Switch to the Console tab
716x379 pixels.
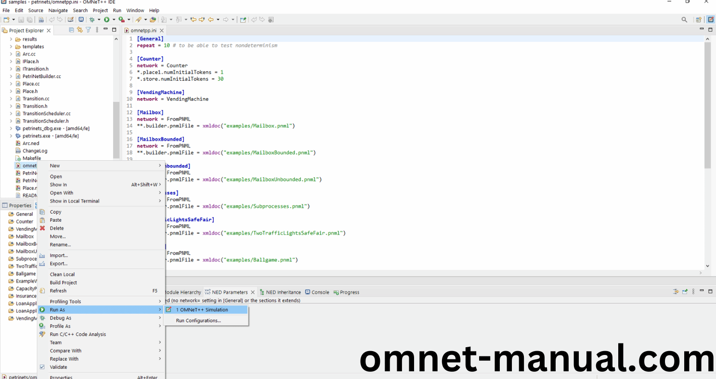[320, 292]
